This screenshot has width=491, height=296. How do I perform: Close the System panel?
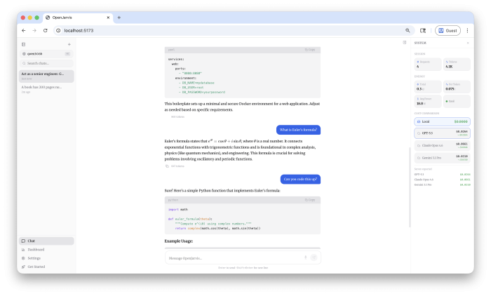(x=468, y=43)
